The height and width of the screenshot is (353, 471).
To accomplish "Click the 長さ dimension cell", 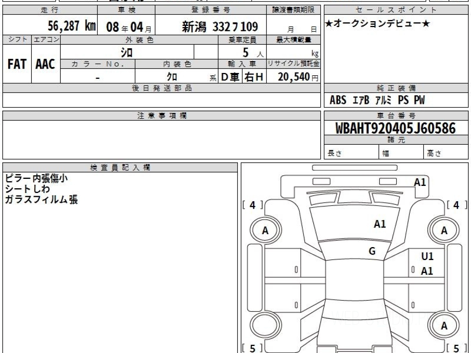I will pos(351,153).
